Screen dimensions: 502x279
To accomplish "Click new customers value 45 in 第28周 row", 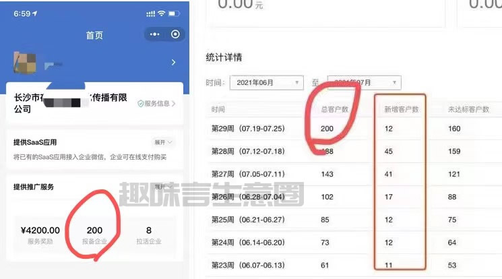I will pyautogui.click(x=388, y=151).
